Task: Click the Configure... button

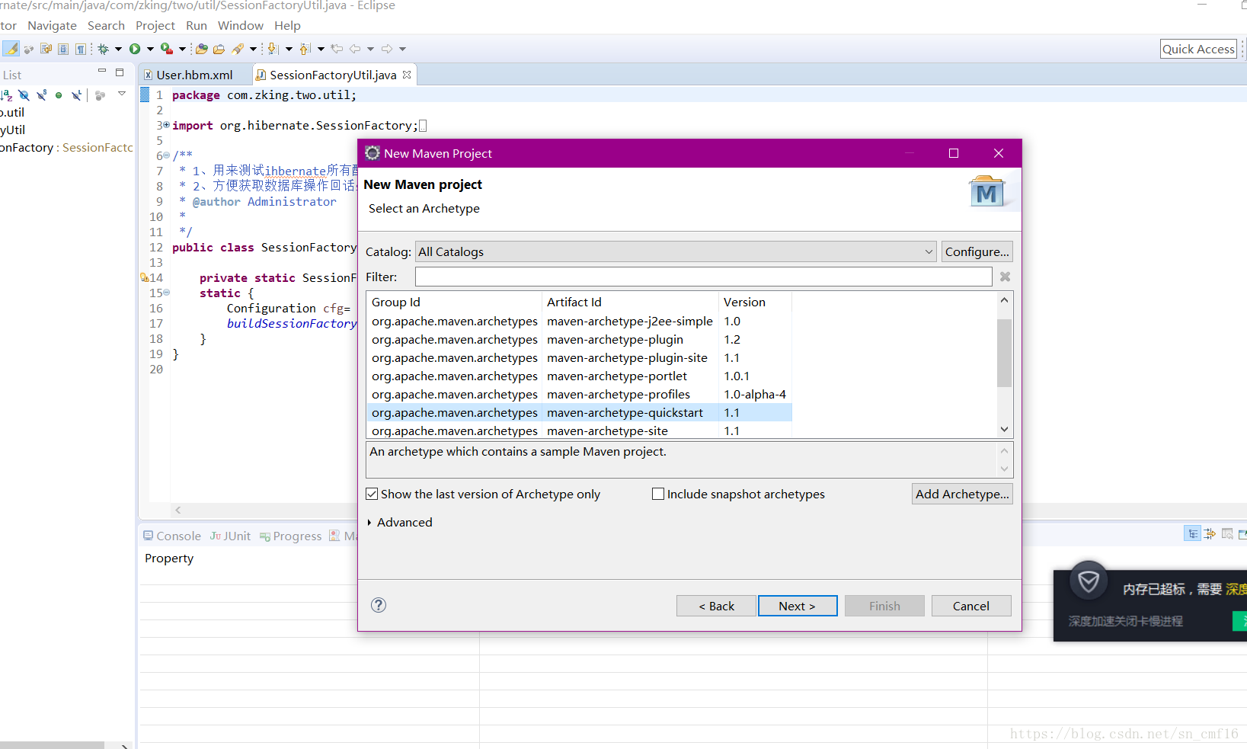Action: click(x=977, y=251)
